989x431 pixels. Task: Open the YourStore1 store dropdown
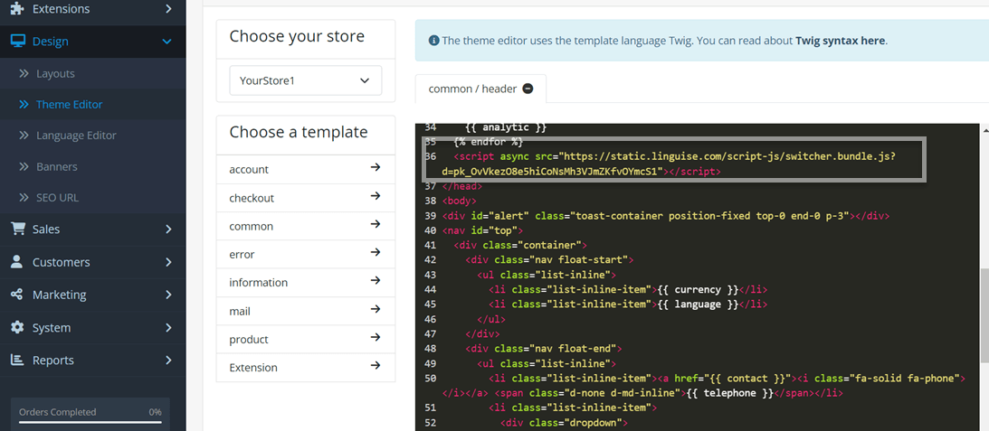305,80
